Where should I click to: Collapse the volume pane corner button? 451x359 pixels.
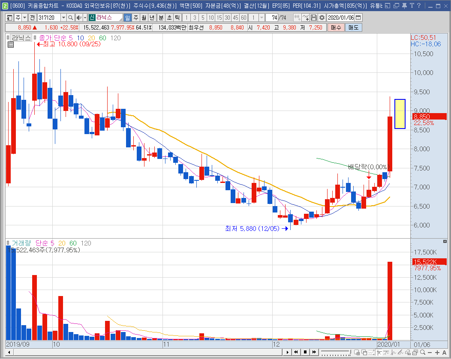pyautogui.click(x=445, y=242)
